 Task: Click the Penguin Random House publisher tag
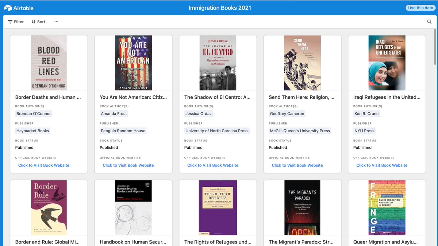[123, 131]
